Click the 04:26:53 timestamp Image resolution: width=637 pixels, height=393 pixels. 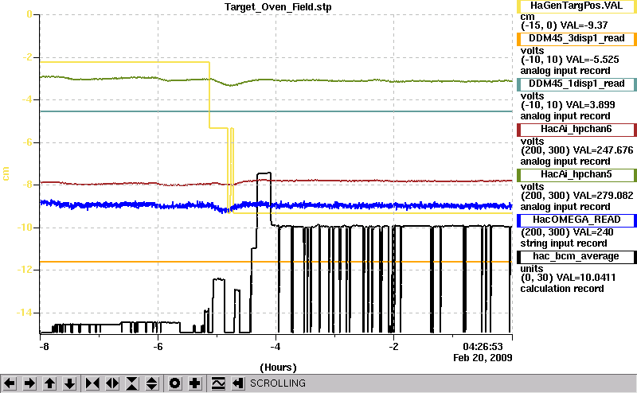coord(483,347)
